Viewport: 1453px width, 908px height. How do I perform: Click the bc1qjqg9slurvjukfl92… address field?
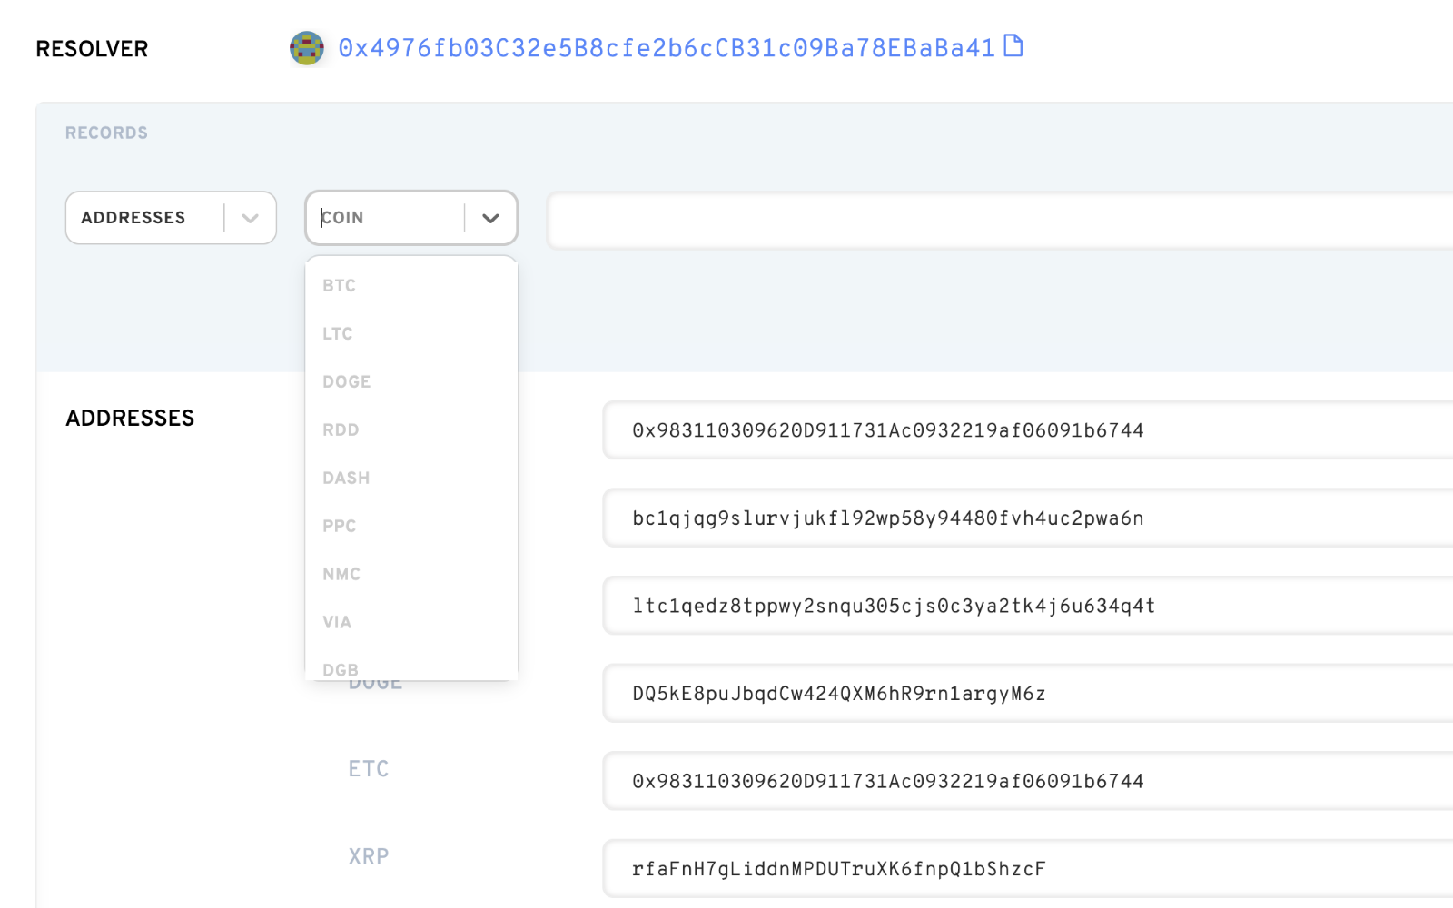click(x=1028, y=518)
